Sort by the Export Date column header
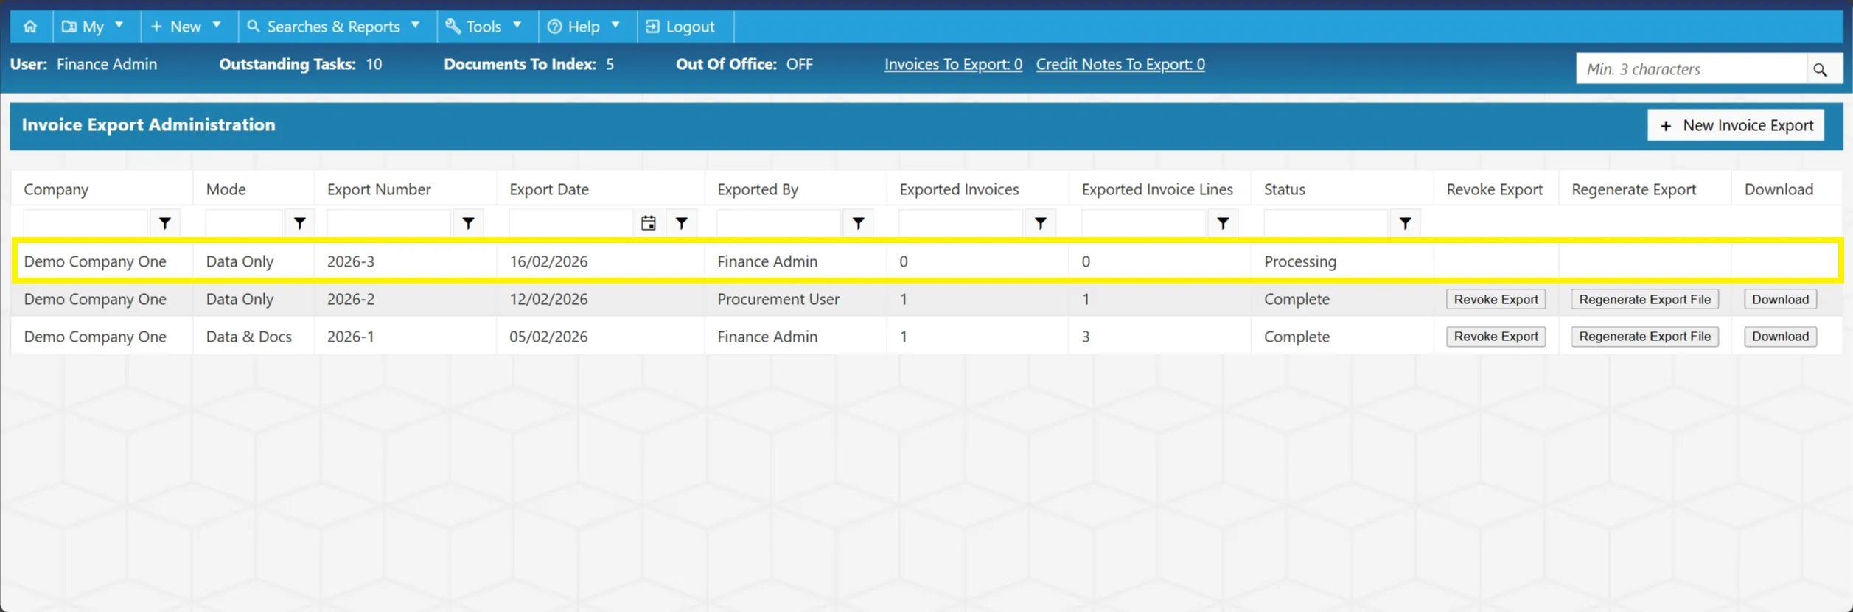 tap(549, 189)
